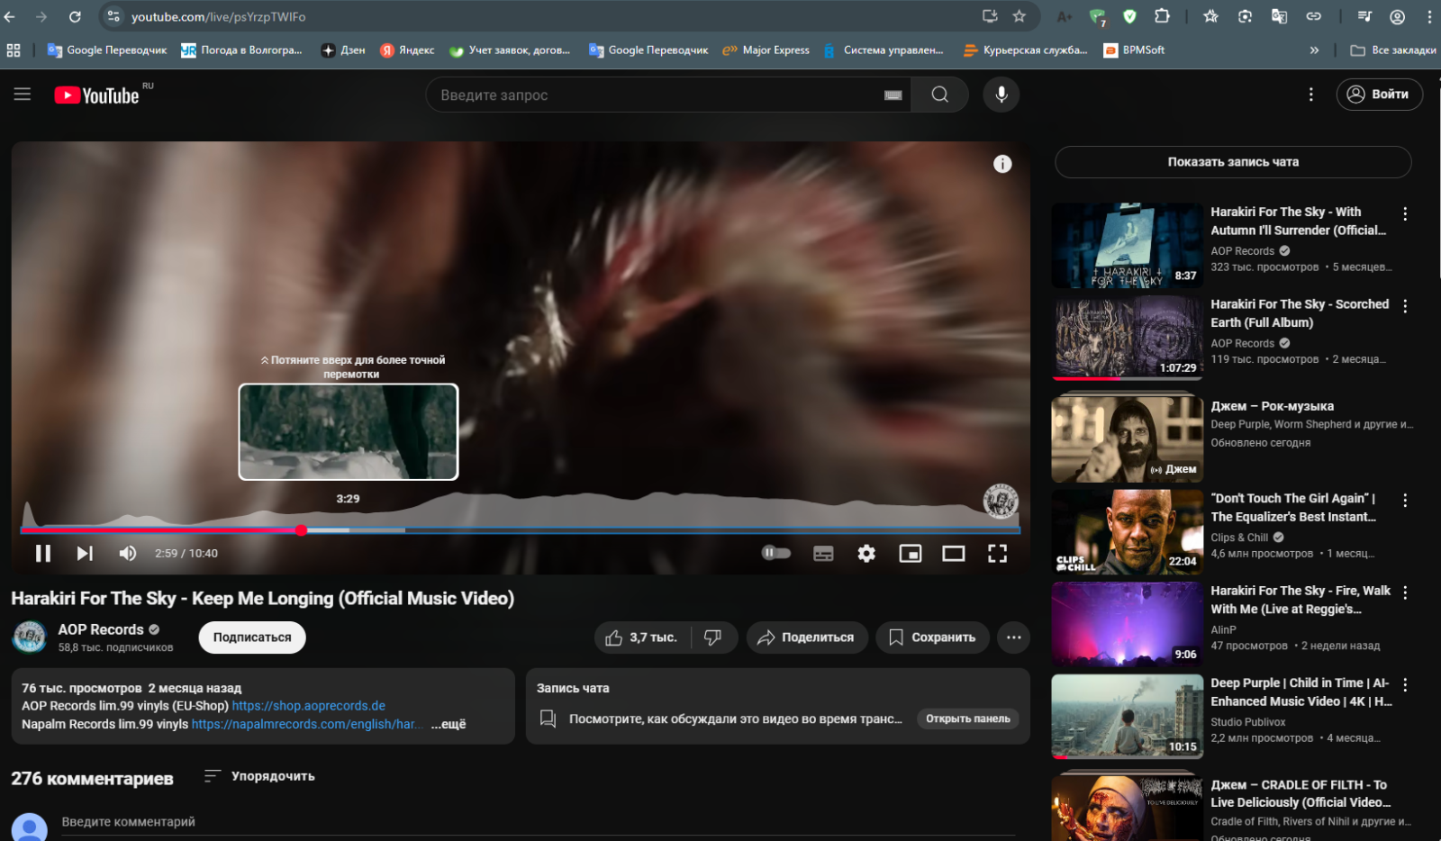Open With Autumn I'll Surrender video thumbnail
The height and width of the screenshot is (841, 1441).
tap(1128, 245)
